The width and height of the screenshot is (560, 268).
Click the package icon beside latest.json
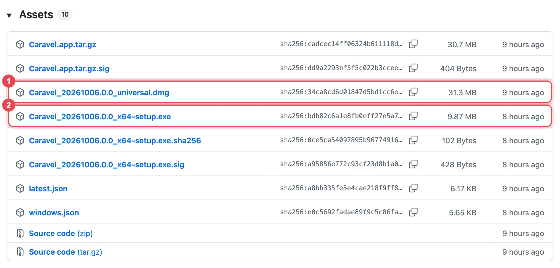coord(20,188)
